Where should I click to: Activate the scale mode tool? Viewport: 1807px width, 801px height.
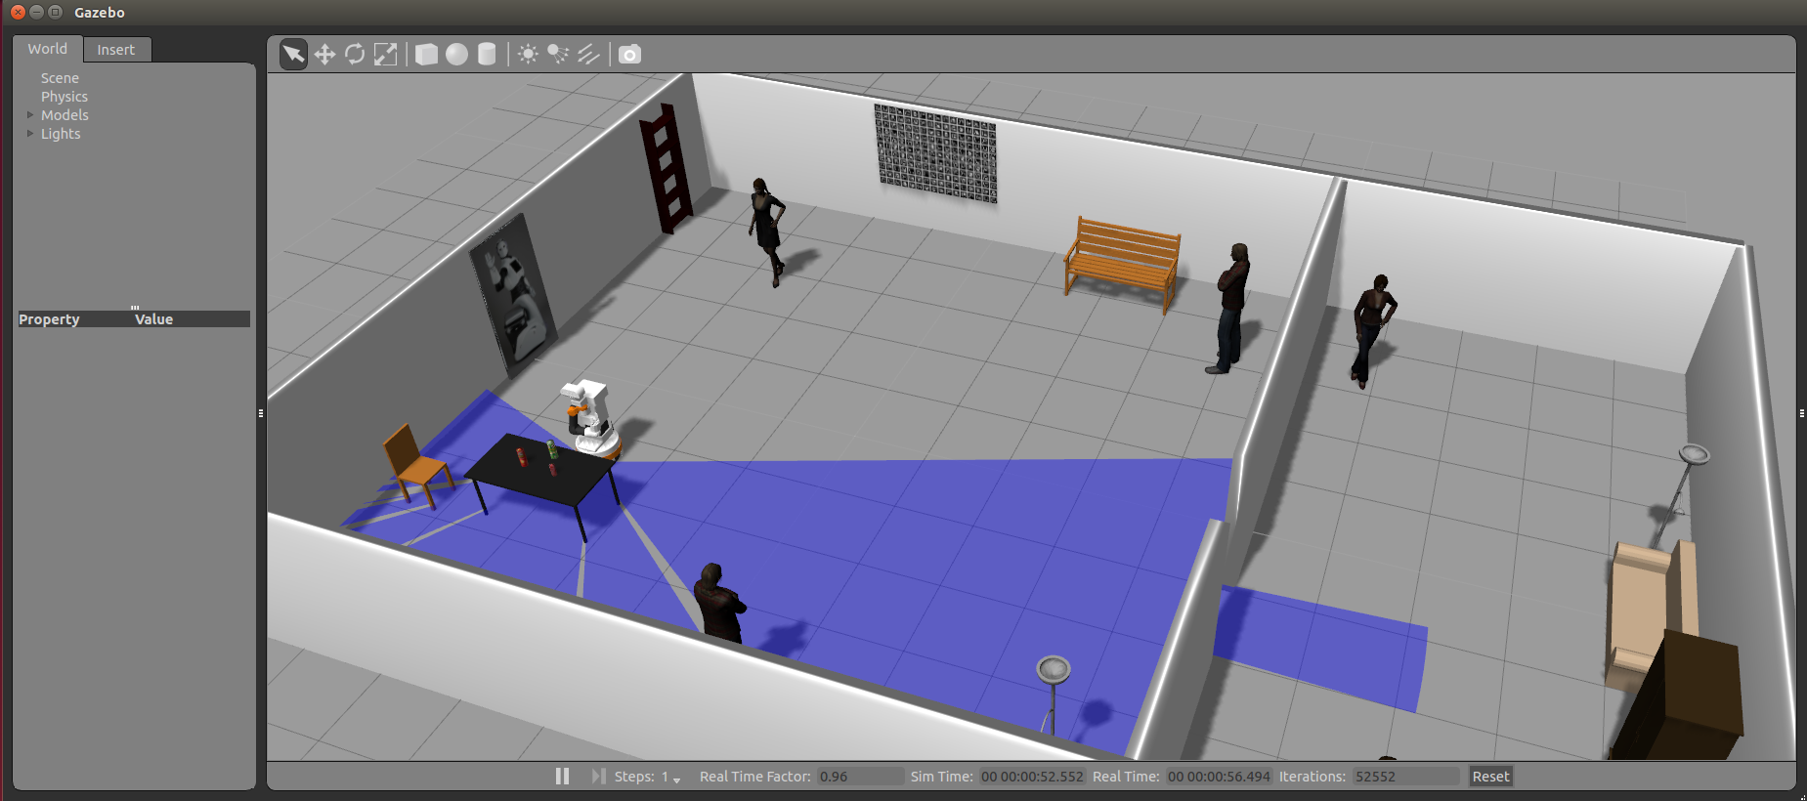click(386, 54)
